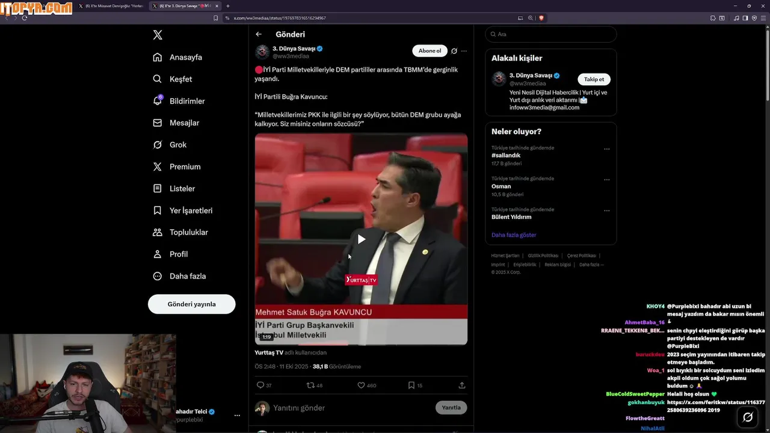This screenshot has height=433, width=770.
Task: Click the share icon on the post
Action: [x=462, y=385]
